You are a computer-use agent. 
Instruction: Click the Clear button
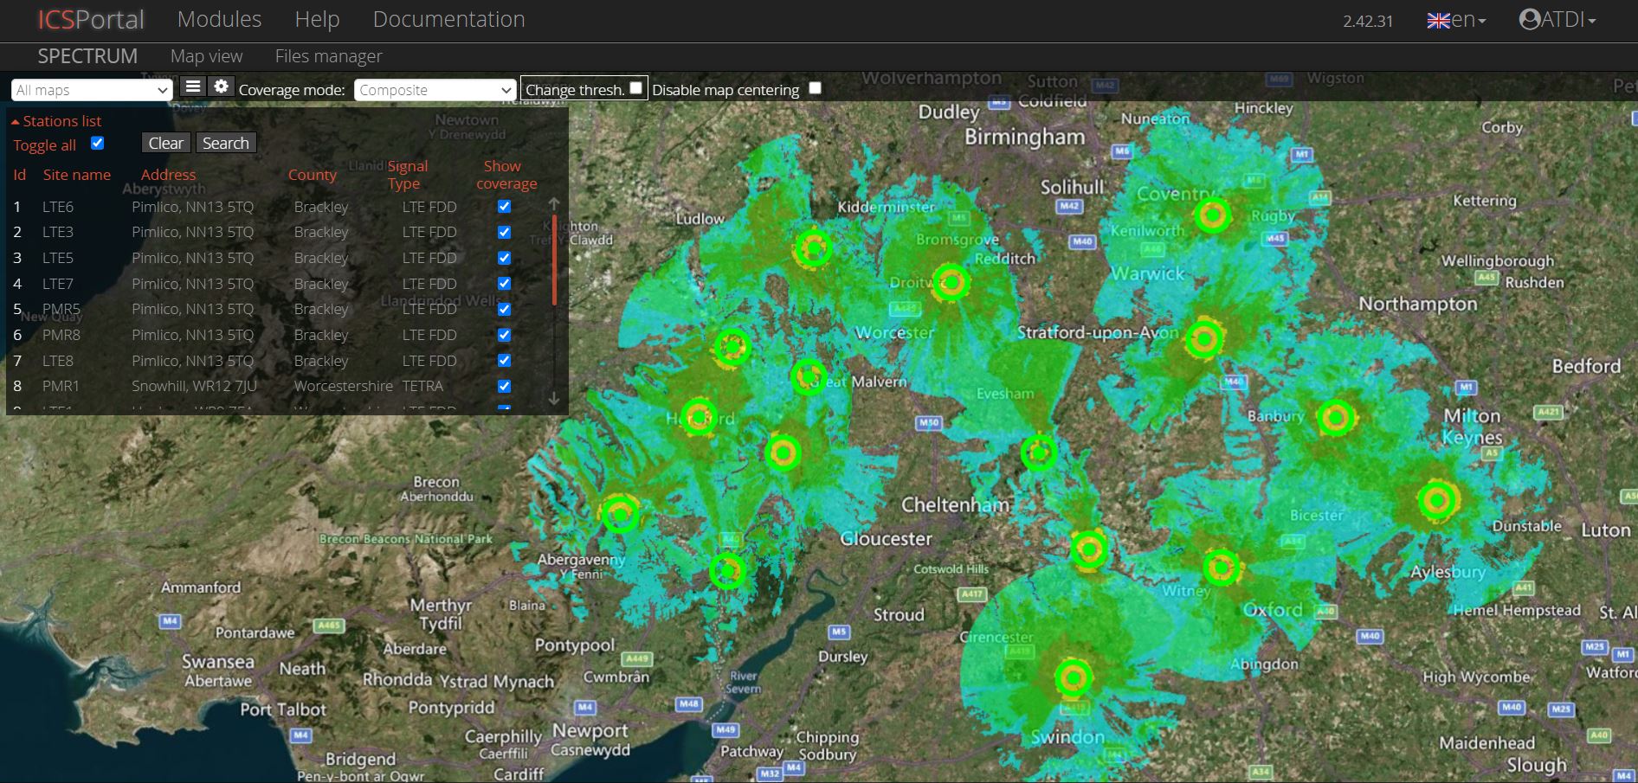coord(165,144)
